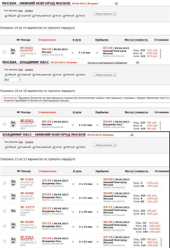Click printer icon beside Москва - Владимир Пасс

pos(138,62)
